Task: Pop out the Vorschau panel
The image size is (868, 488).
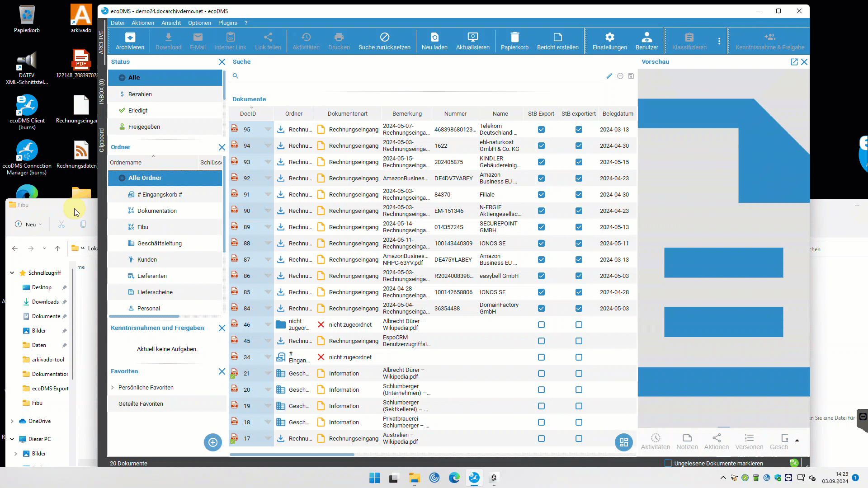Action: (794, 62)
